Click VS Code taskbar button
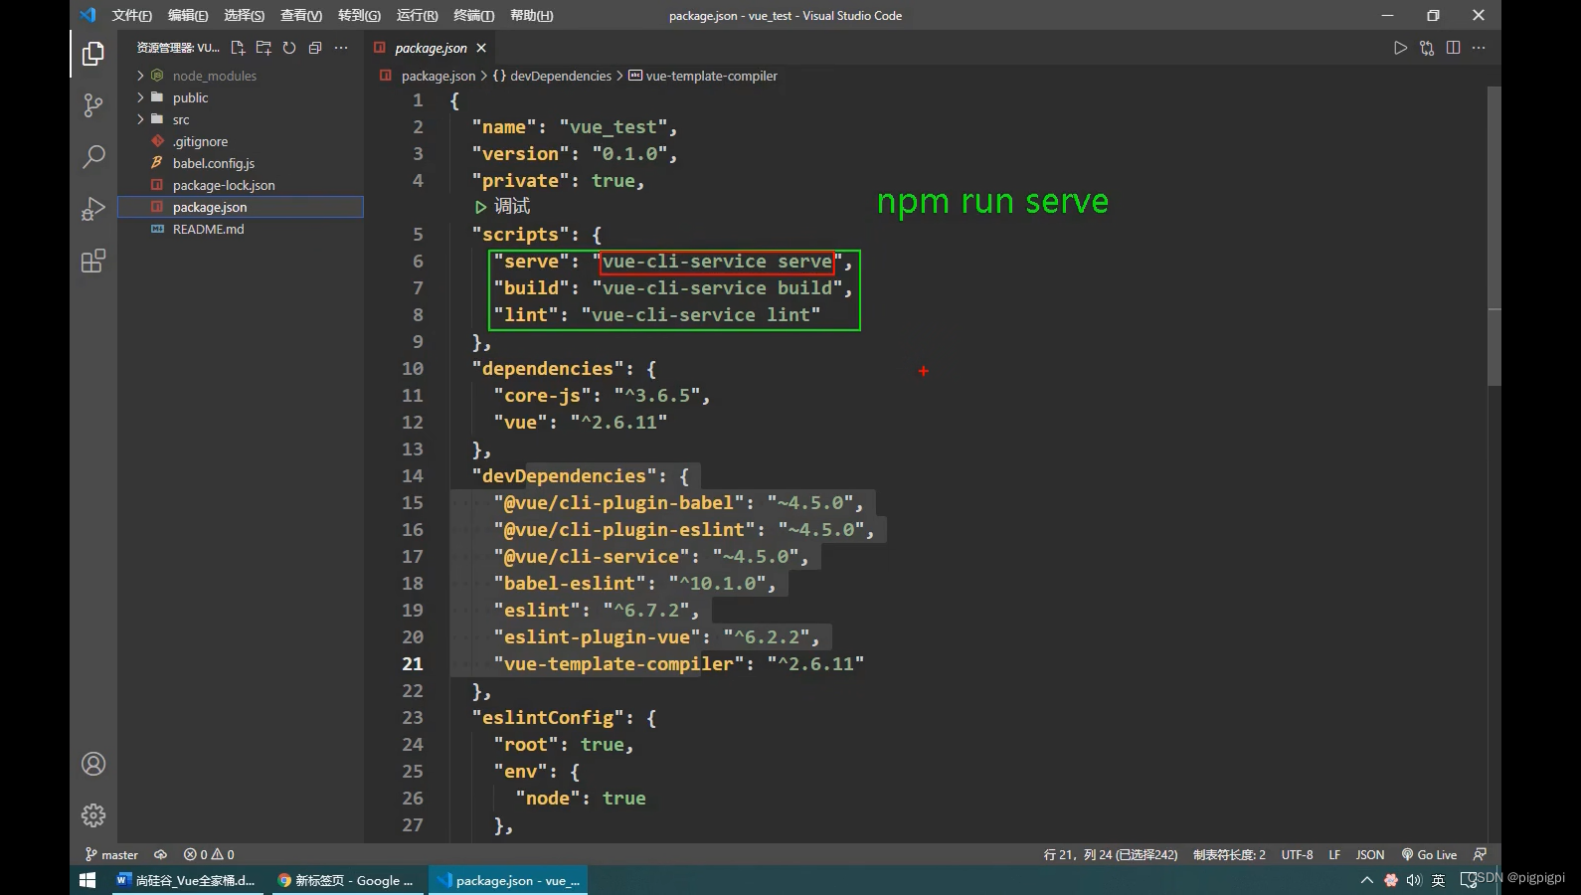Image resolution: width=1581 pixels, height=895 pixels. click(508, 880)
